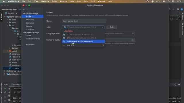Open Control Center icon in menu bar

(173, 1)
